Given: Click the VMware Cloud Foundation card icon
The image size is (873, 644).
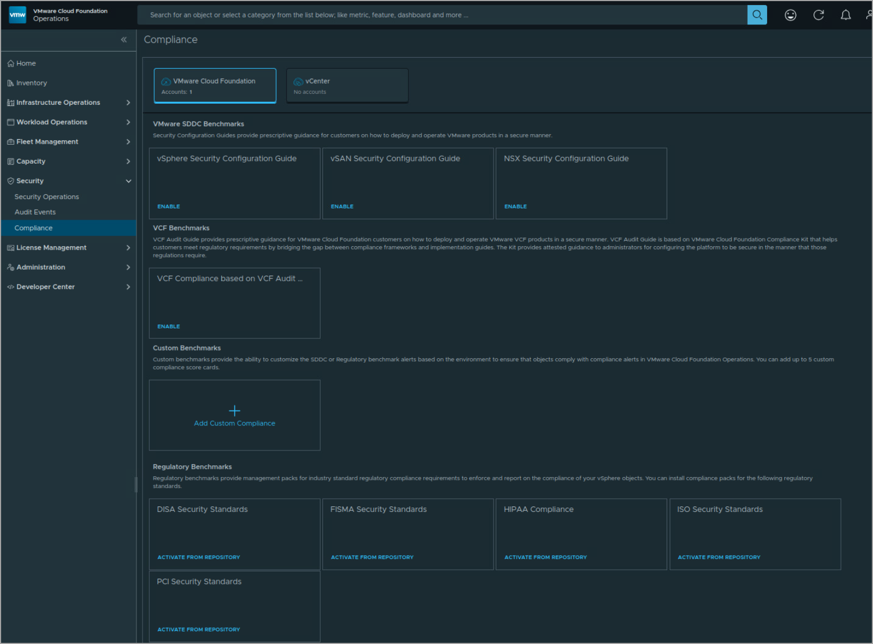Looking at the screenshot, I should tap(166, 82).
